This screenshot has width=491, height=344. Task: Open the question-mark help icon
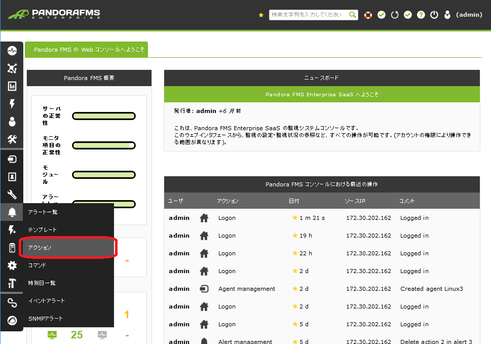pyautogui.click(x=421, y=15)
